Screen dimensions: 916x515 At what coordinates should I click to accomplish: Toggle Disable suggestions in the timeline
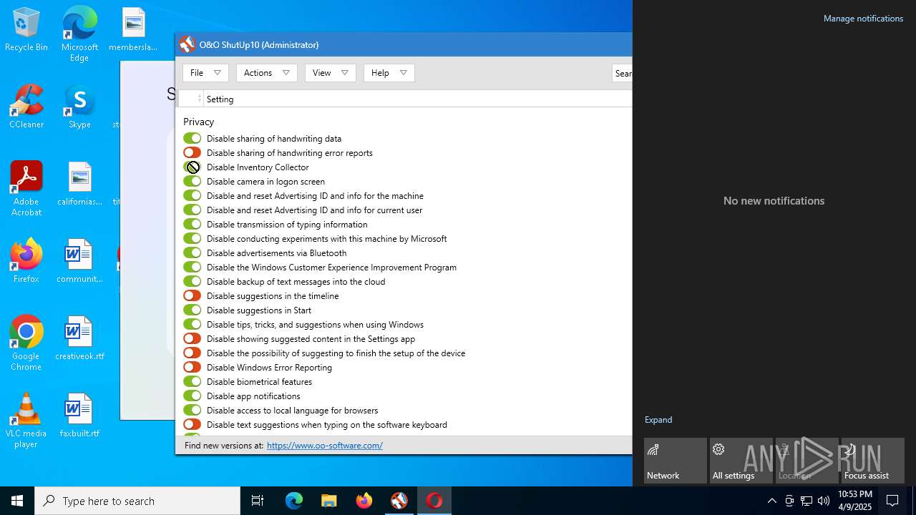[192, 295]
